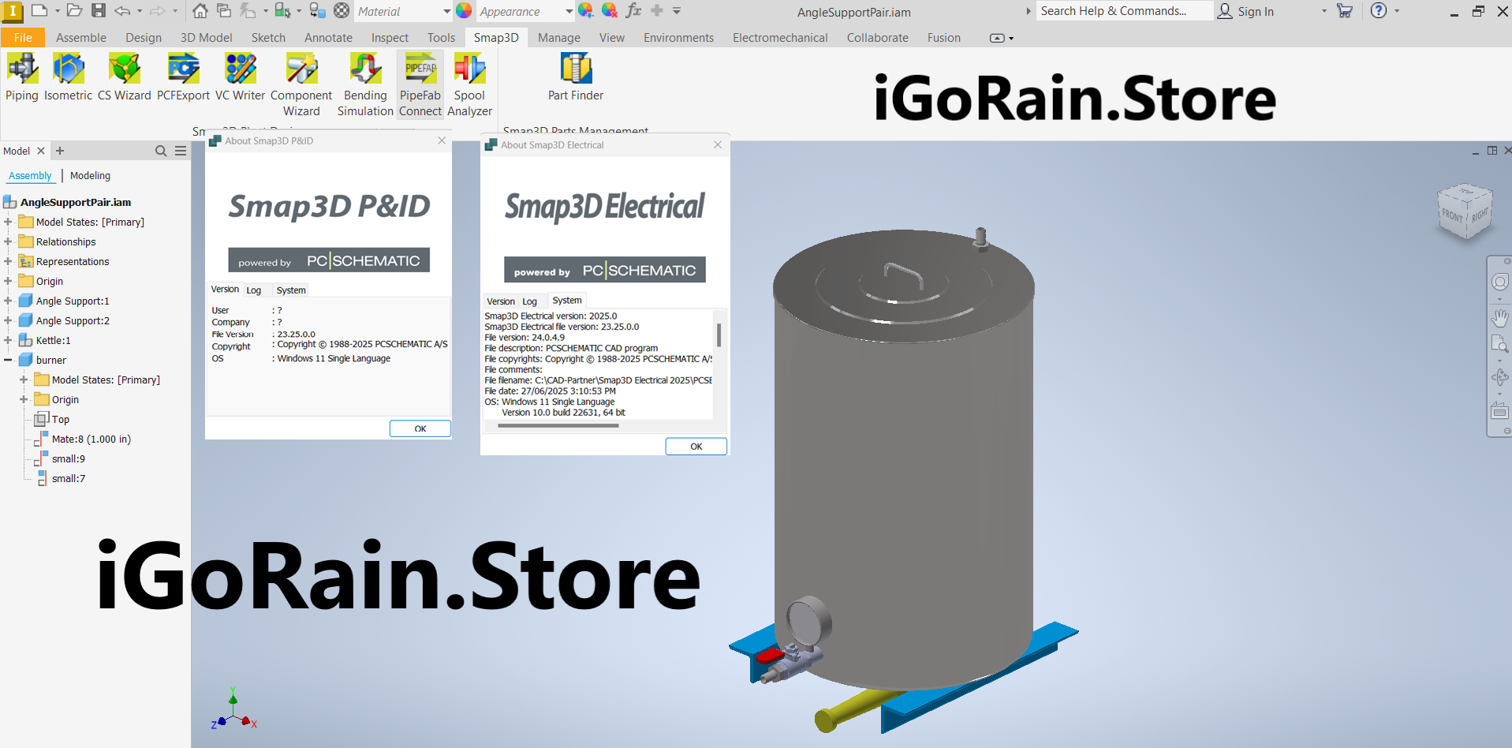The width and height of the screenshot is (1512, 748).
Task: Expand the Kettle:1 tree node
Action: click(8, 340)
